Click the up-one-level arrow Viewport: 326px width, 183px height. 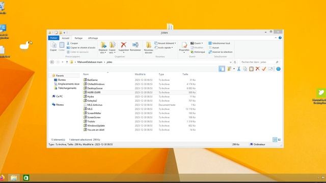(67, 62)
